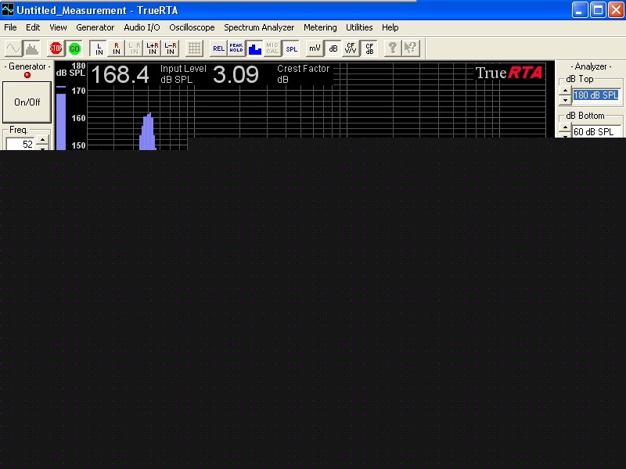
Task: Select the dual L R IN icon
Action: coord(135,48)
